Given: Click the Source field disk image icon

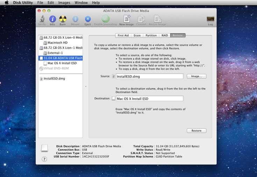Looking at the screenshot, I should (x=113, y=76).
